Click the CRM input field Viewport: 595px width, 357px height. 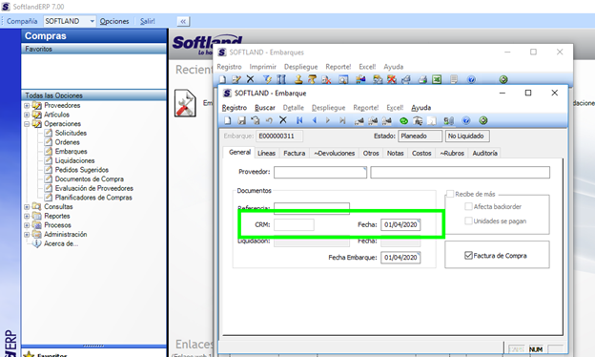[294, 224]
